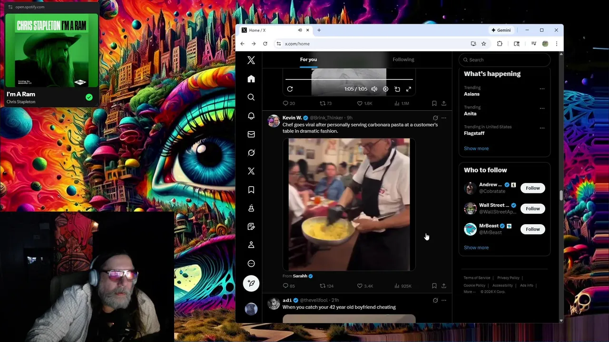Image resolution: width=609 pixels, height=342 pixels.
Task: Focus the X Search field
Action: click(504, 60)
